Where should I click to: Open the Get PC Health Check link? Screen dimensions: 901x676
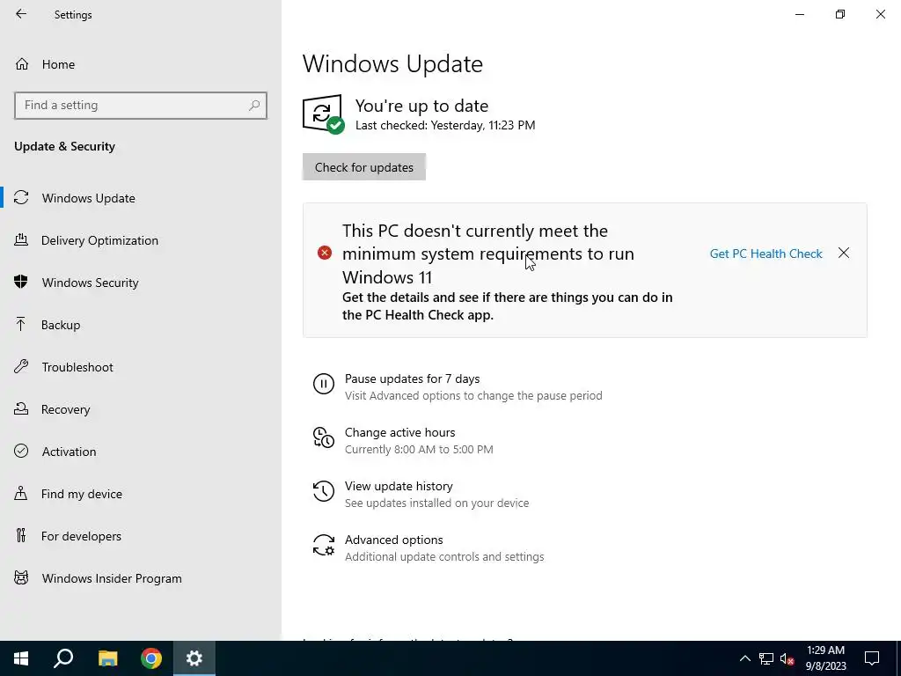[x=766, y=253]
